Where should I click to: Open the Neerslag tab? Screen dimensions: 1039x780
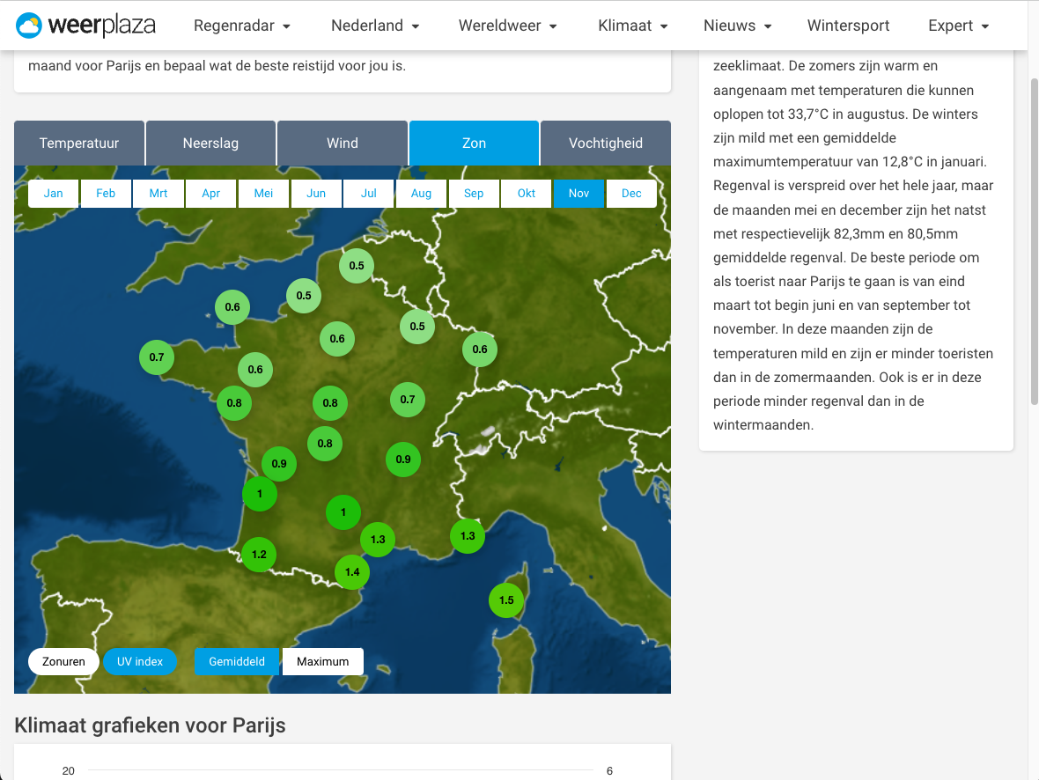point(210,143)
